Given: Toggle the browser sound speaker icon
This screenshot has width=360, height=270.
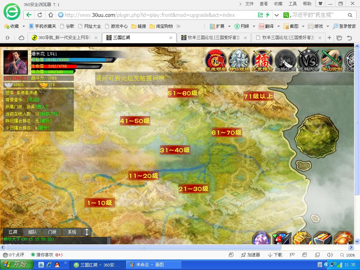Looking at the screenshot, I should click(x=330, y=255).
